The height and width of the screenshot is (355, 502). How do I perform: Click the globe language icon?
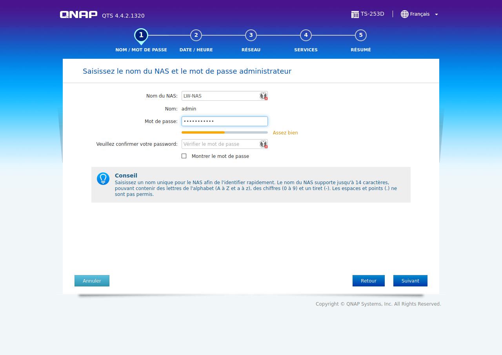(x=404, y=14)
